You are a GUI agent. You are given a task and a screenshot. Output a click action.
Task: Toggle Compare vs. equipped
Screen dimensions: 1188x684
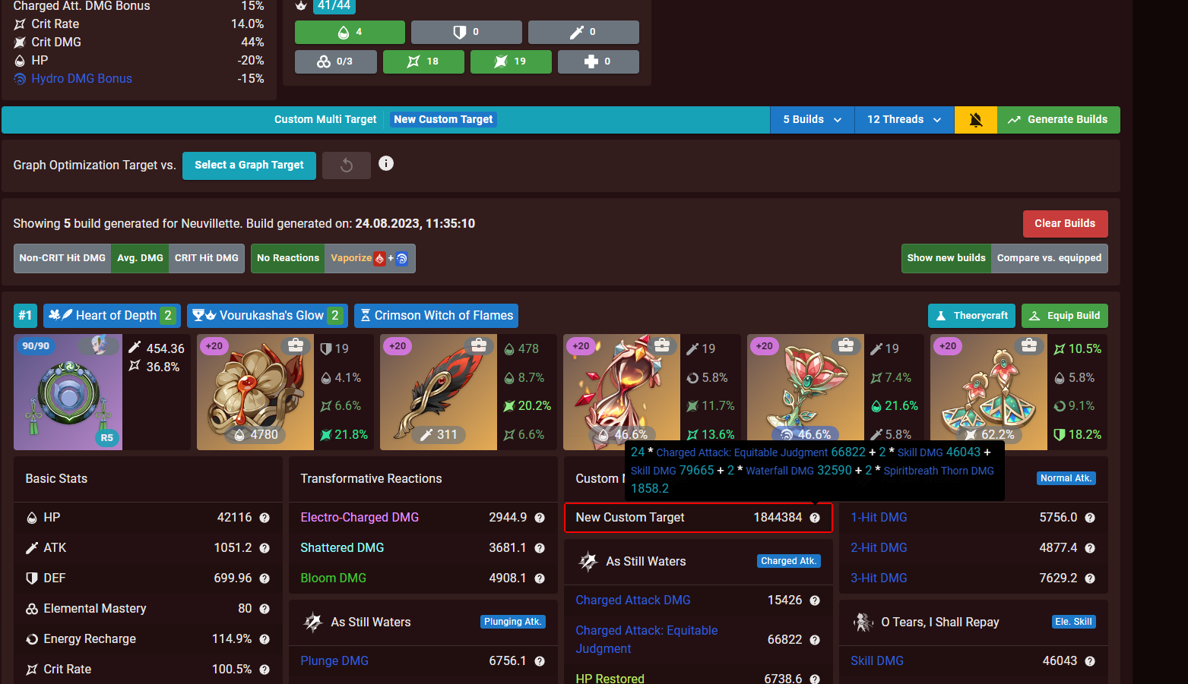pos(1050,258)
